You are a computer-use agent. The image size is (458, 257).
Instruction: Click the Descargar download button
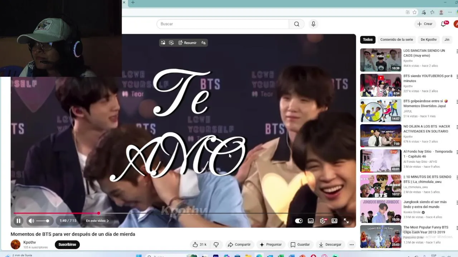[330, 245]
